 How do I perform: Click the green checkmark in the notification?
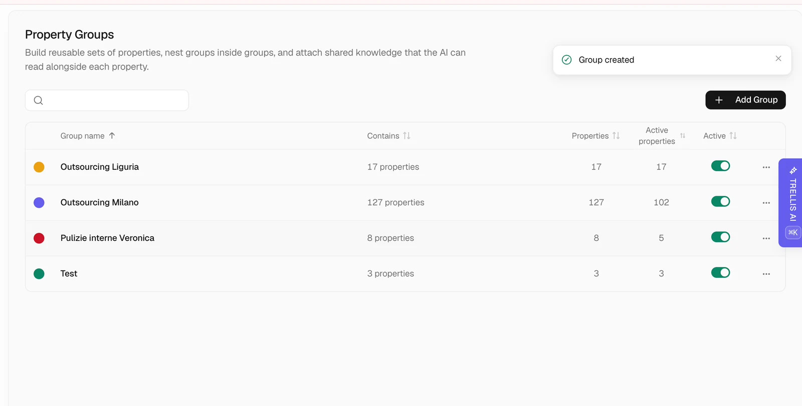click(x=567, y=60)
